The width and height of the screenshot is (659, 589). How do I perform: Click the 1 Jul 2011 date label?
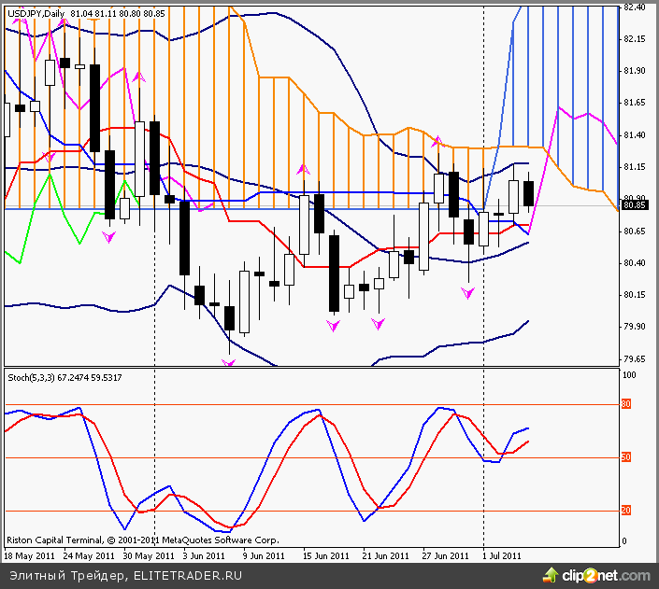pyautogui.click(x=500, y=555)
